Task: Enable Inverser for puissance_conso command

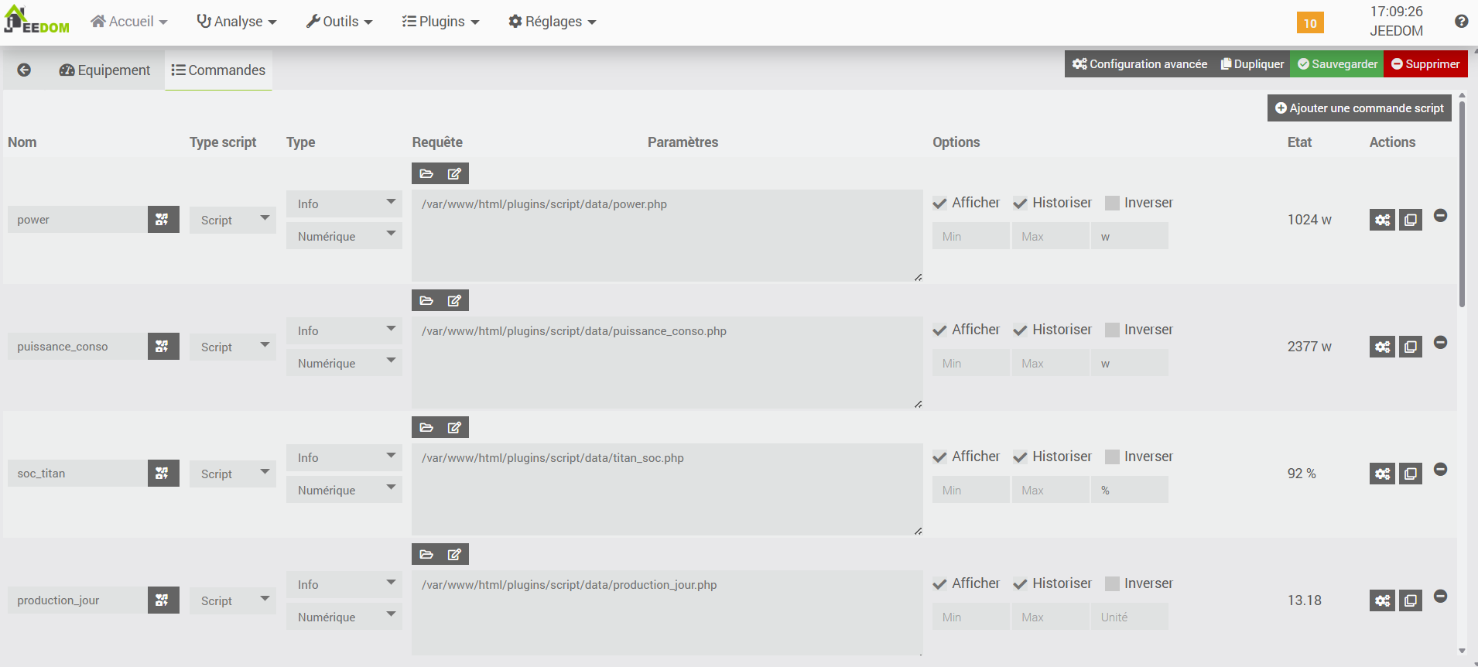Action: (1112, 330)
